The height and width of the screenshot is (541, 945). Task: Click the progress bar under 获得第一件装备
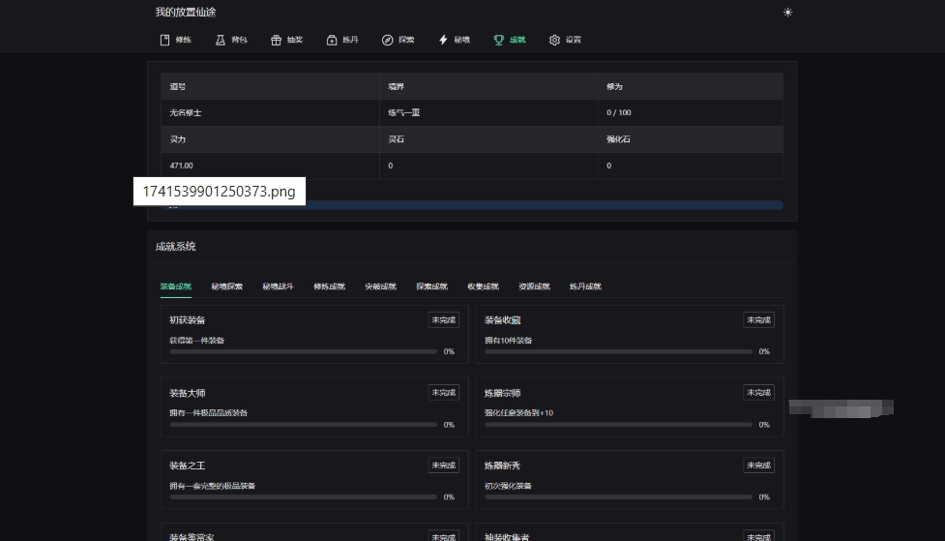tap(303, 351)
